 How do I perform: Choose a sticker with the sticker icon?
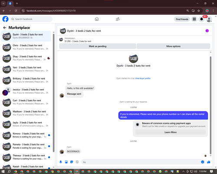72,162
